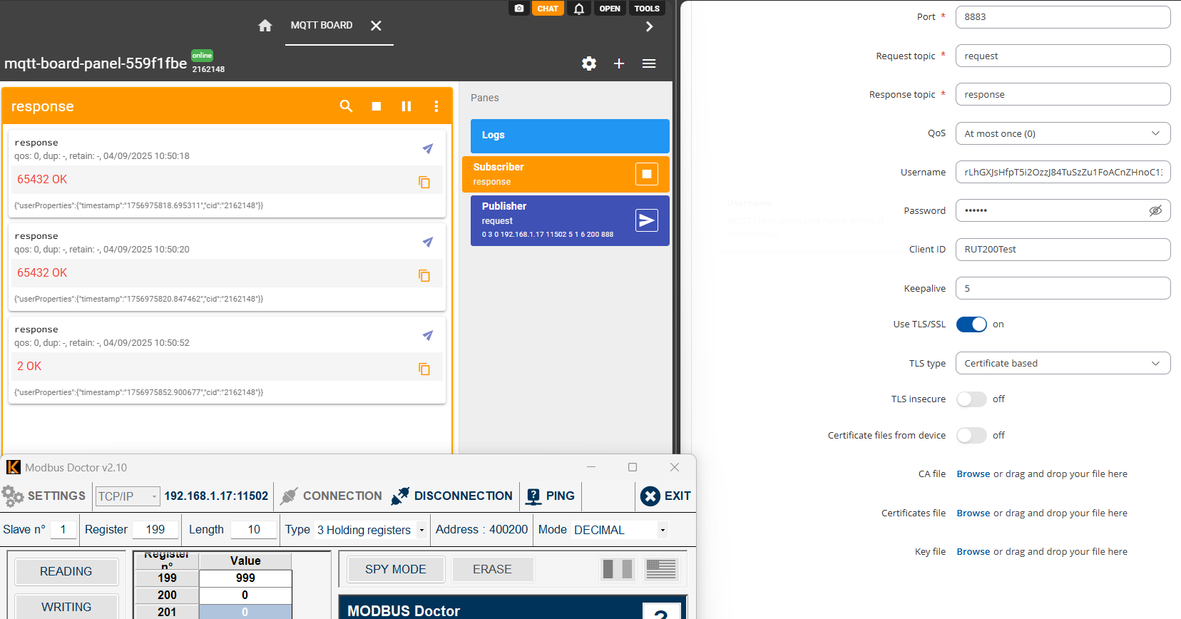Click the camera screenshot icon
This screenshot has height=619, width=1181.
tap(519, 9)
